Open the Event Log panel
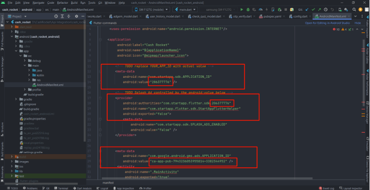This screenshot has height=190, width=370. 327,188
